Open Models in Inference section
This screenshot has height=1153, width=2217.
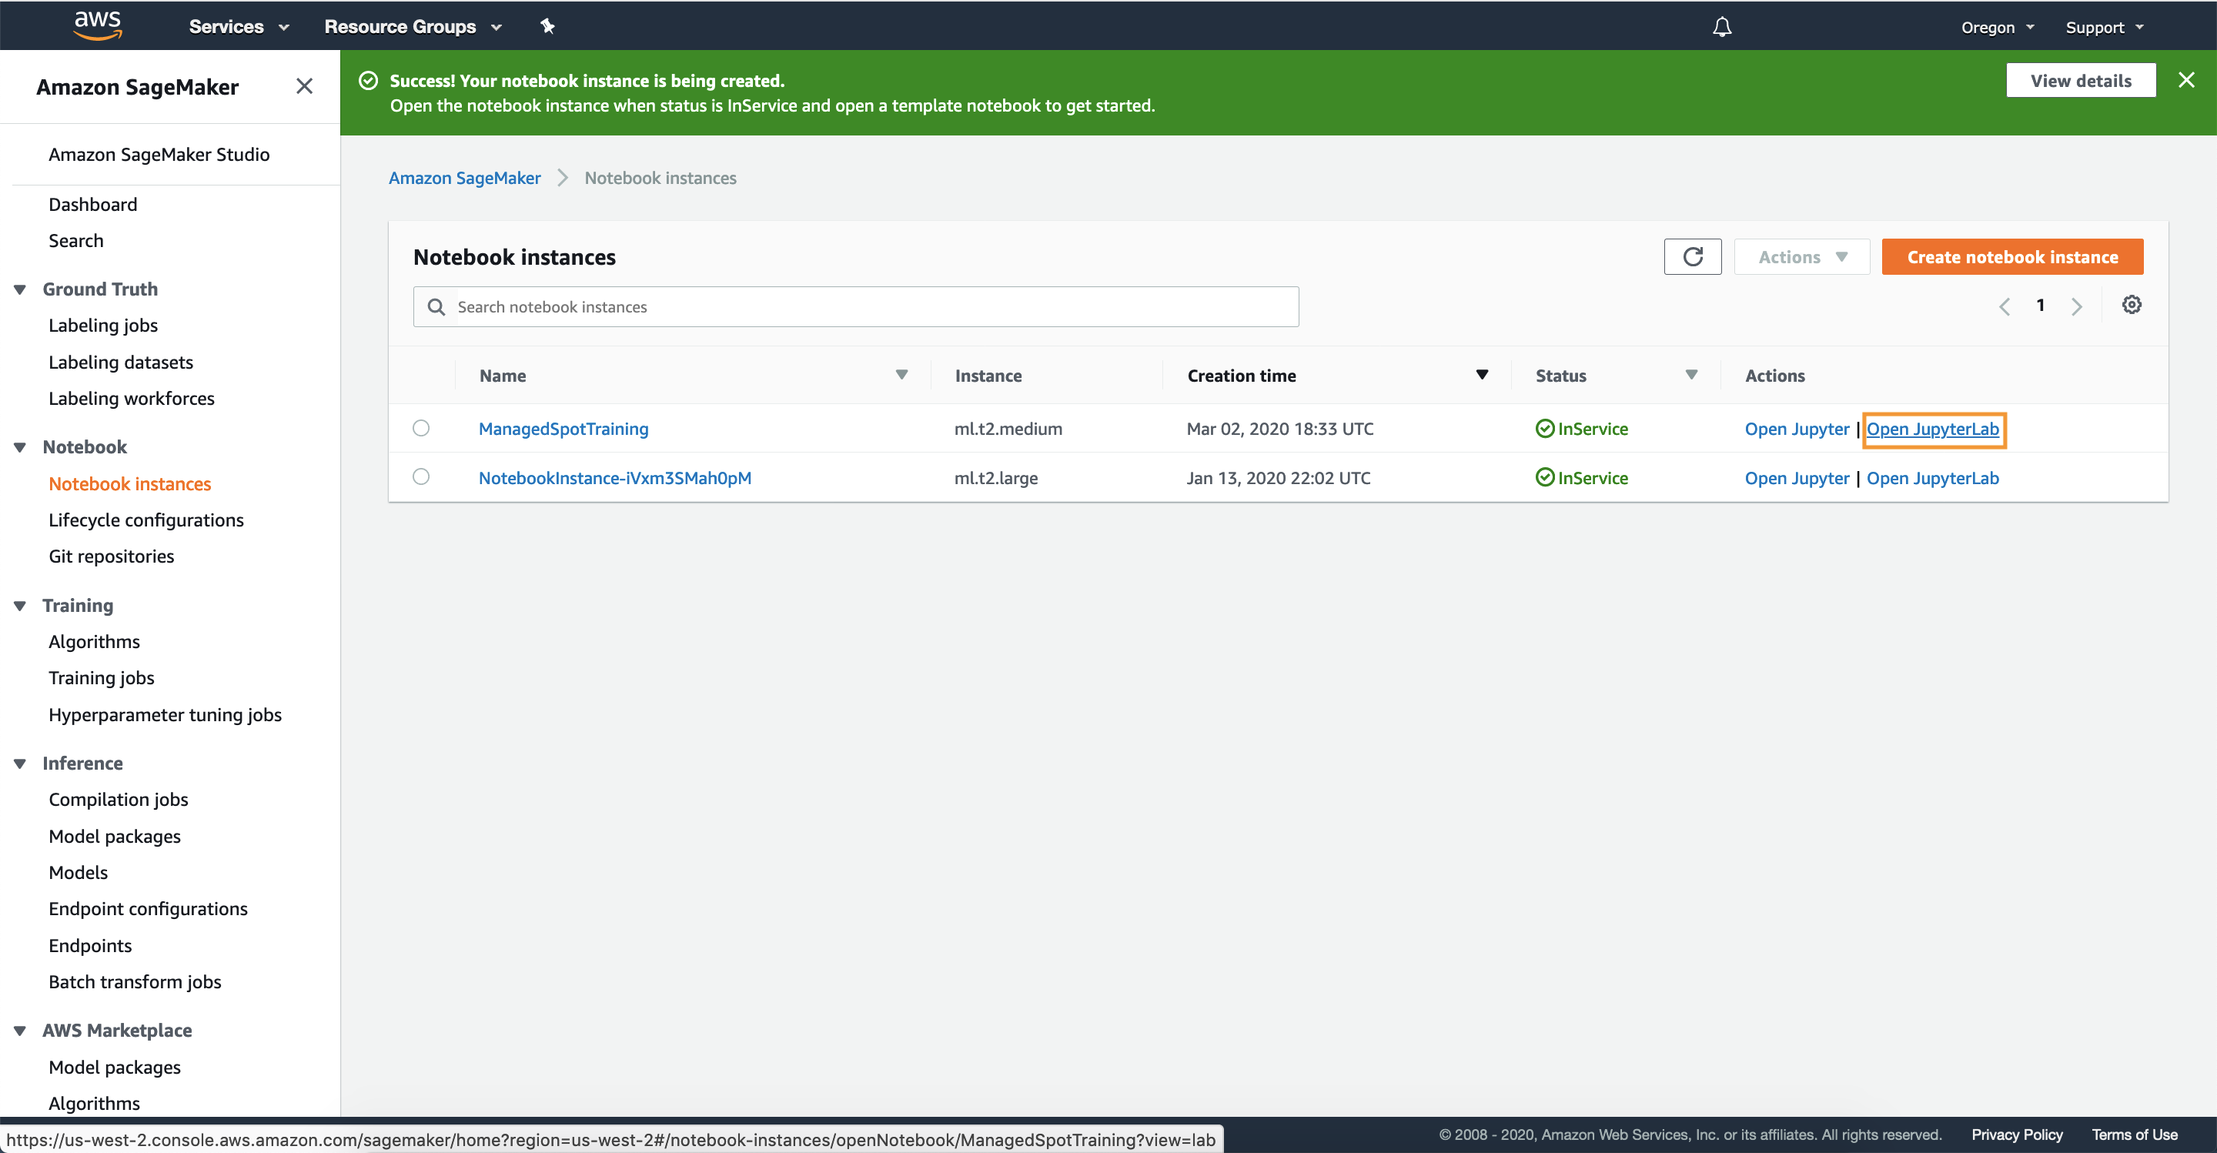click(x=79, y=873)
